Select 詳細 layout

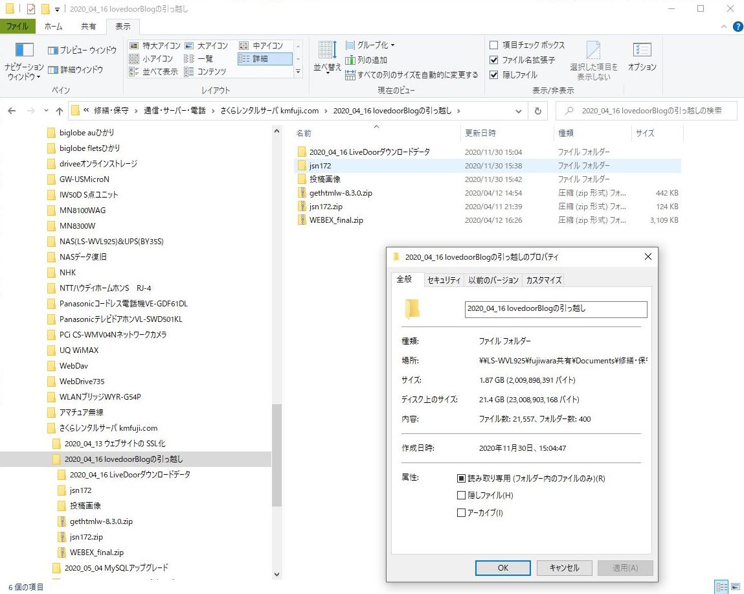pyautogui.click(x=265, y=58)
